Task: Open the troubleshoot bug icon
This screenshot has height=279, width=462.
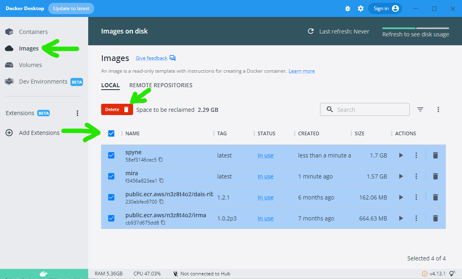Action: pos(348,8)
